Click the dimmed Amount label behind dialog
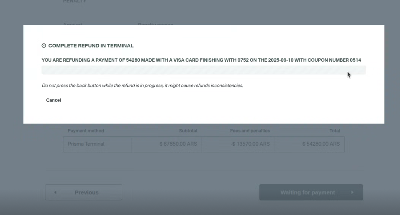Image resolution: width=400 pixels, height=215 pixels. (x=72, y=24)
